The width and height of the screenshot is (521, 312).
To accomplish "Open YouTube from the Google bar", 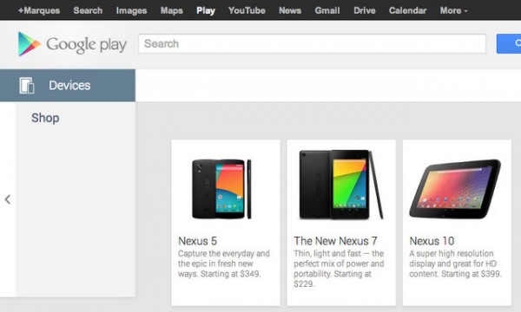I will (247, 10).
